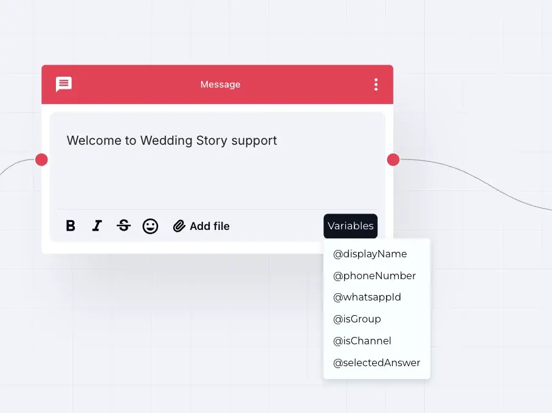Open the node options three-dot menu
Screen dimensions: 552x413
tap(376, 85)
